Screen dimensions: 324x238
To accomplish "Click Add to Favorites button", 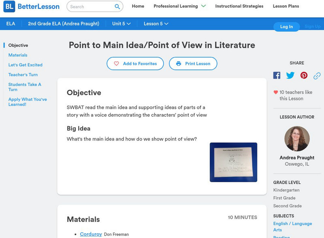I will click(135, 64).
